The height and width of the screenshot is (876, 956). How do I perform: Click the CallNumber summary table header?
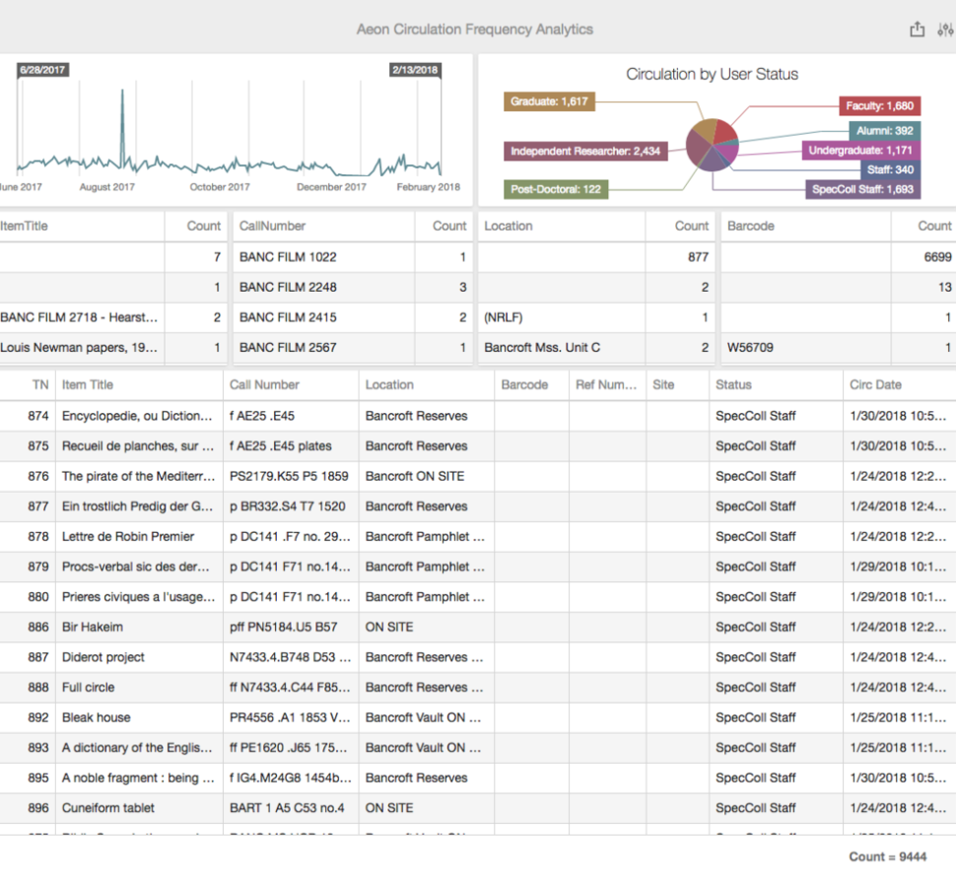(272, 226)
